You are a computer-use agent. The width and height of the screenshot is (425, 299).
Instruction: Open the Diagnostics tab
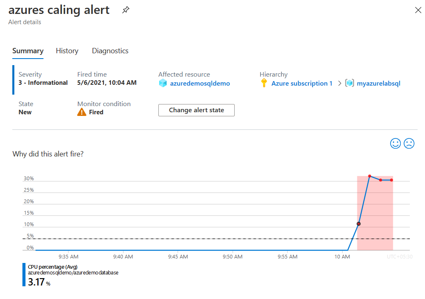(110, 51)
